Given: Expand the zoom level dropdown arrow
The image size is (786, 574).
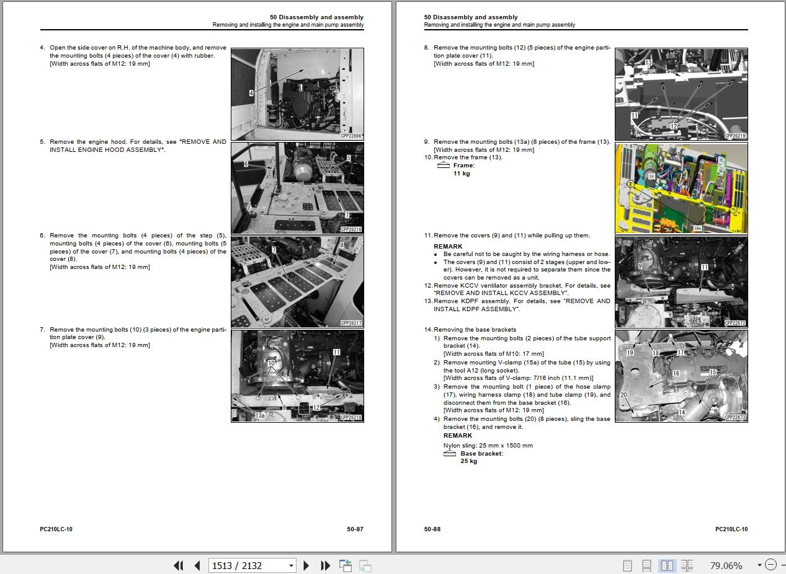Looking at the screenshot, I should pyautogui.click(x=759, y=565).
